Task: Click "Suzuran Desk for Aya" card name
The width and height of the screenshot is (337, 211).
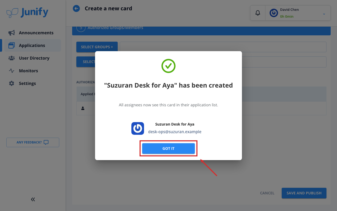Action: pos(175,124)
